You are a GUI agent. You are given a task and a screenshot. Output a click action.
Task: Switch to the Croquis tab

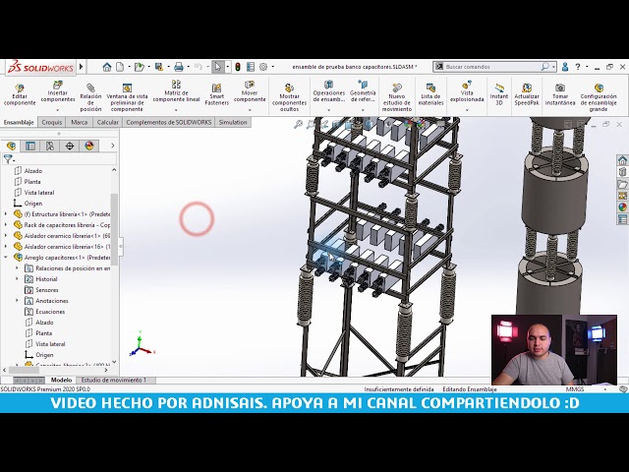[x=52, y=122]
